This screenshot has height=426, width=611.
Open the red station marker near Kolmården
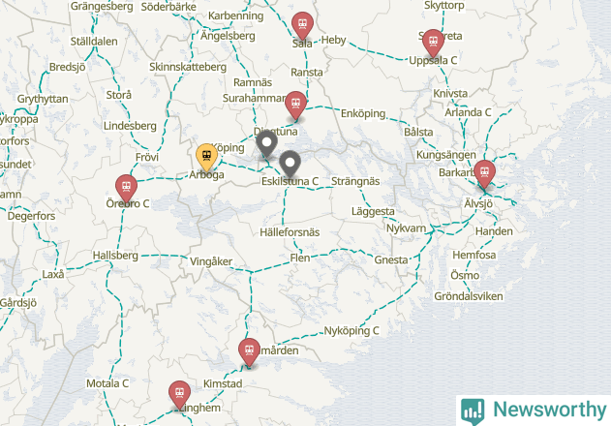(x=250, y=352)
